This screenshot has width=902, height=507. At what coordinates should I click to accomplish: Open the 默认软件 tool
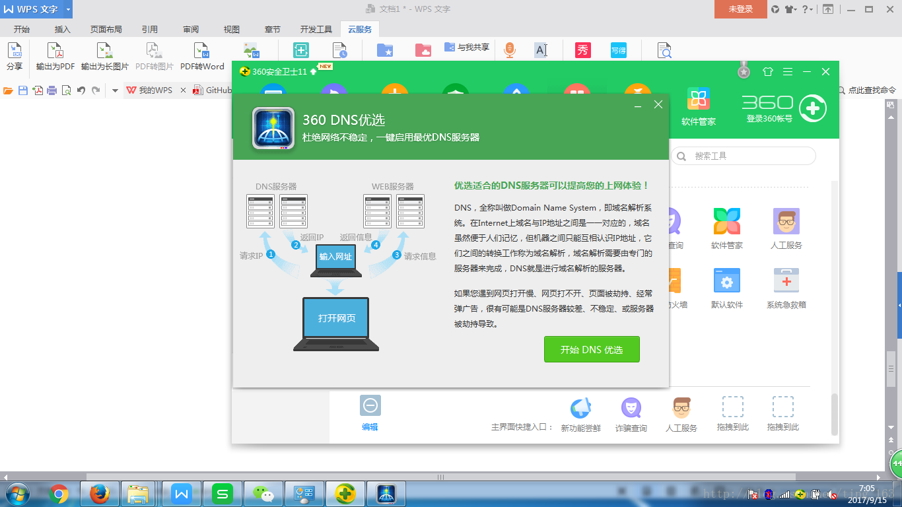727,288
